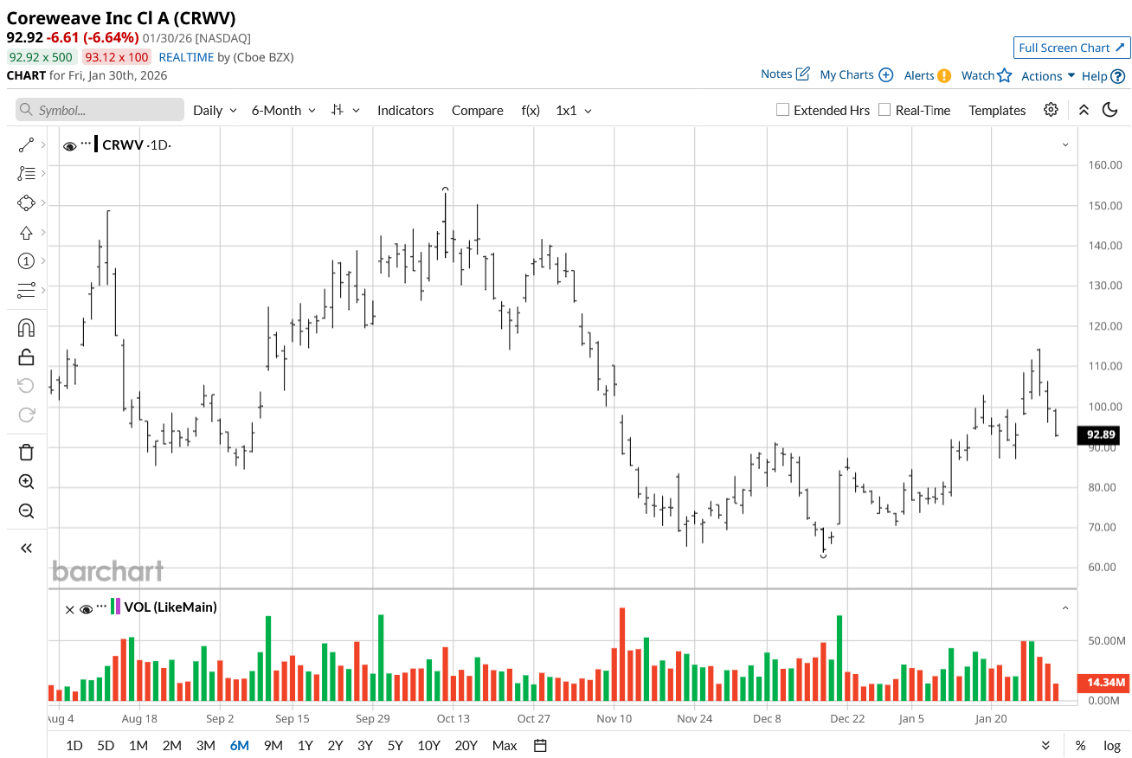This screenshot has height=758, width=1132.
Task: Select the numbered annotation tool
Action: pos(26,261)
